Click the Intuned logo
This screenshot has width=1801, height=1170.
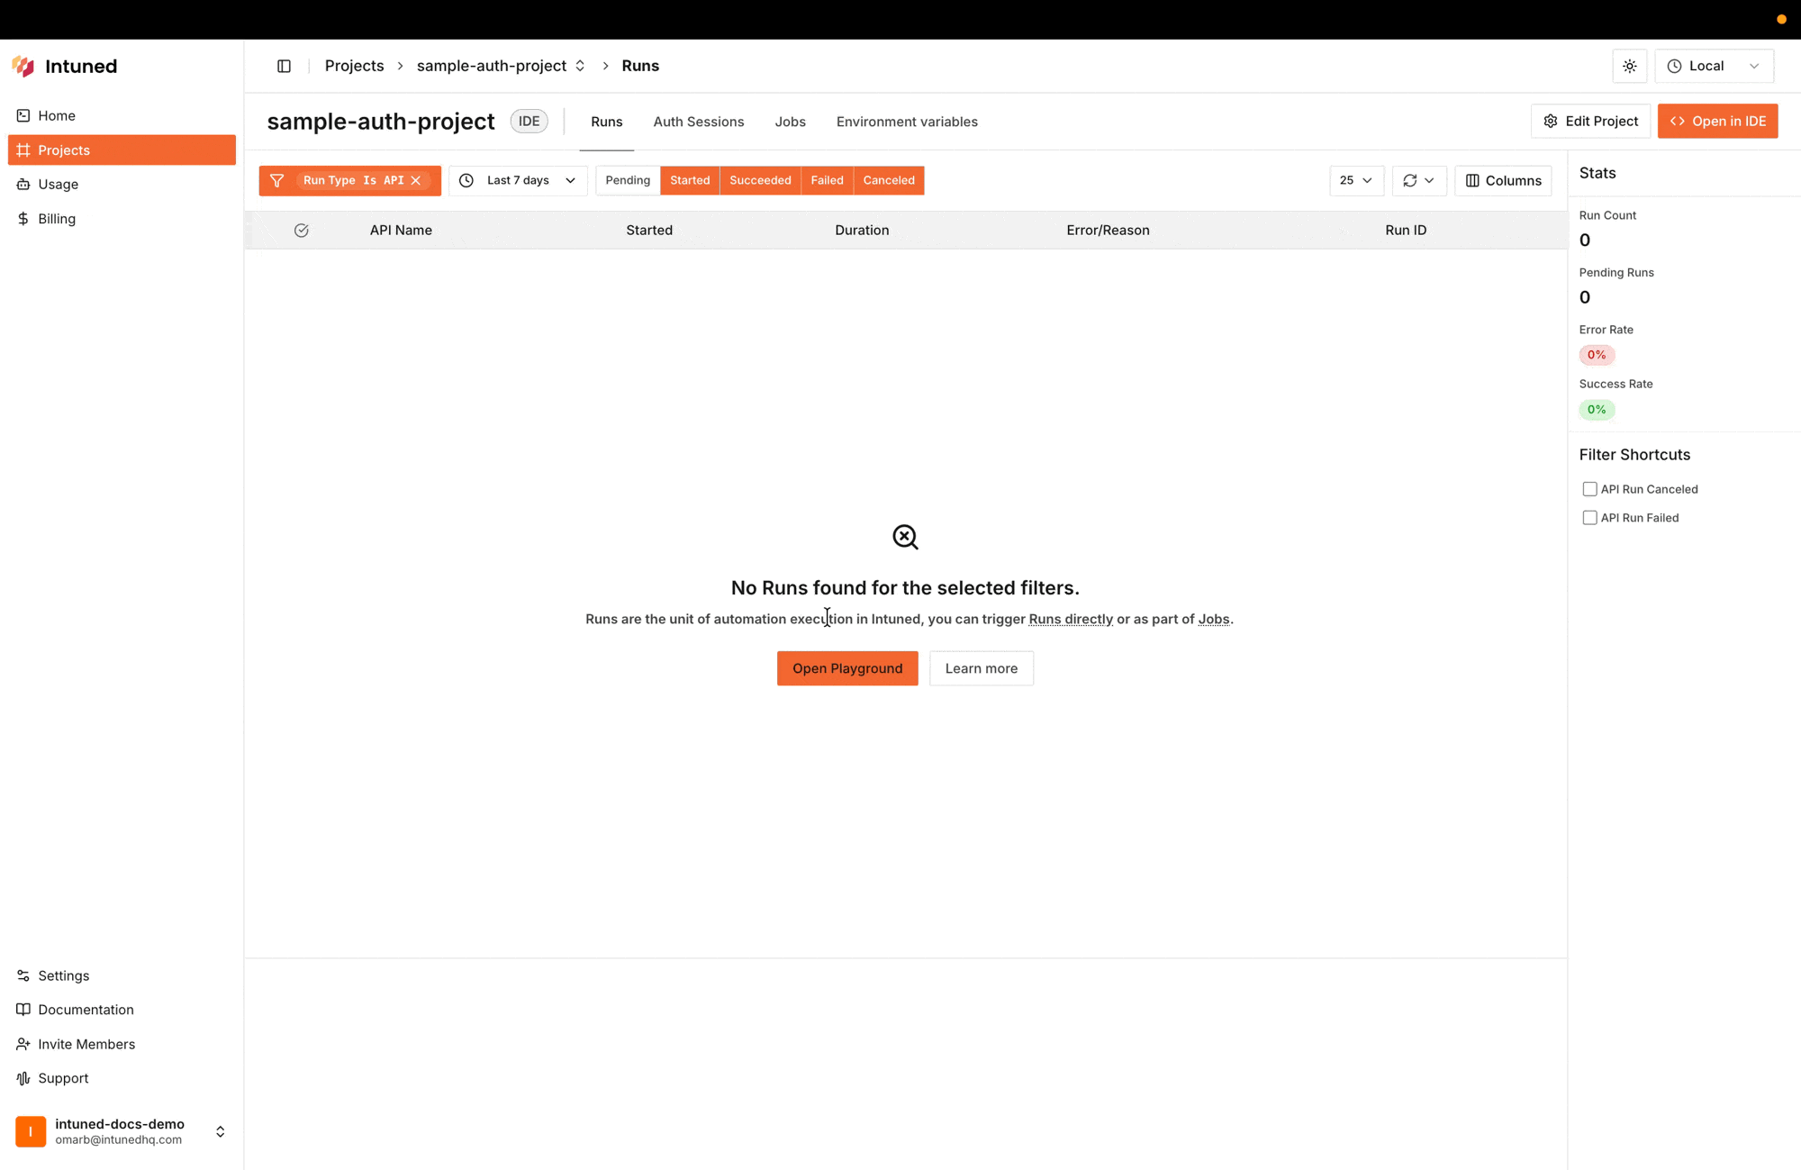pos(63,66)
